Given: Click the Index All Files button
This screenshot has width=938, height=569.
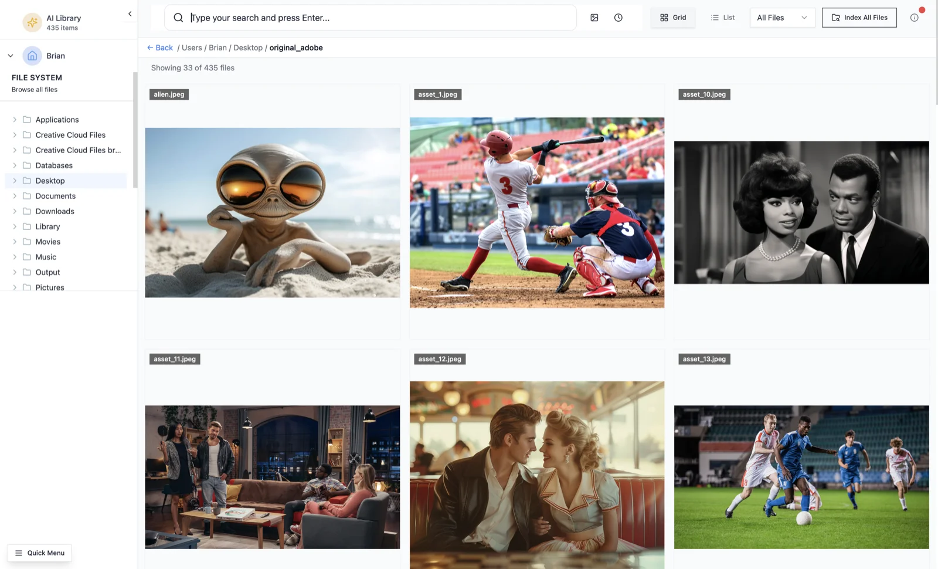Looking at the screenshot, I should [x=859, y=18].
